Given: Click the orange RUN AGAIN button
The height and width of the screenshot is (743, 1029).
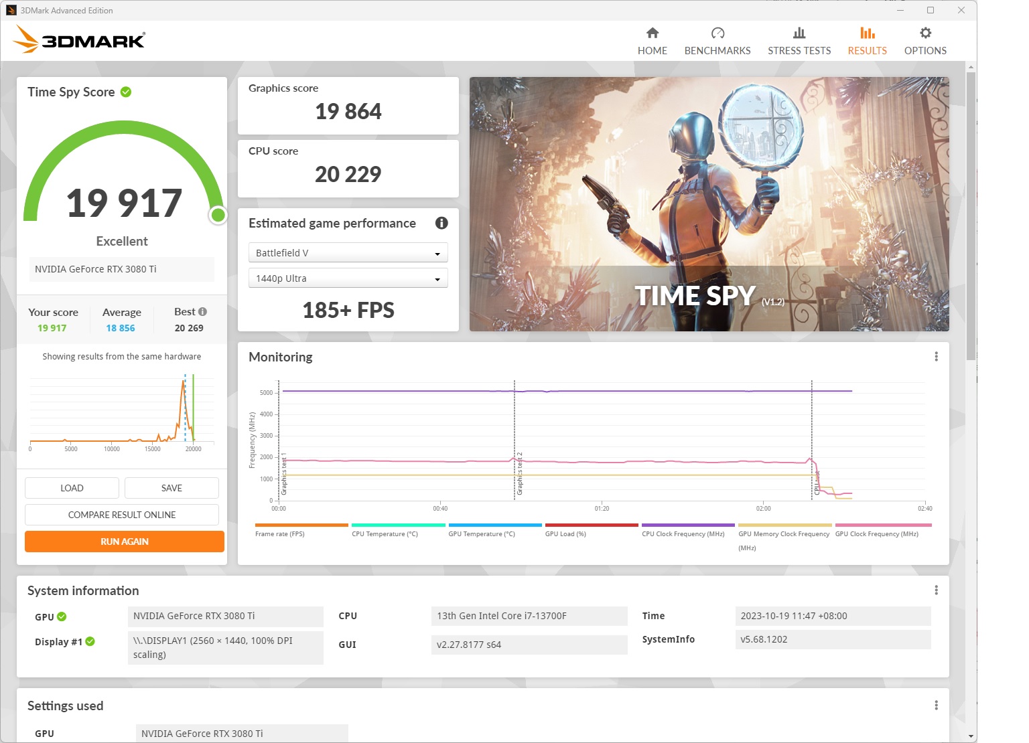Looking at the screenshot, I should (125, 542).
